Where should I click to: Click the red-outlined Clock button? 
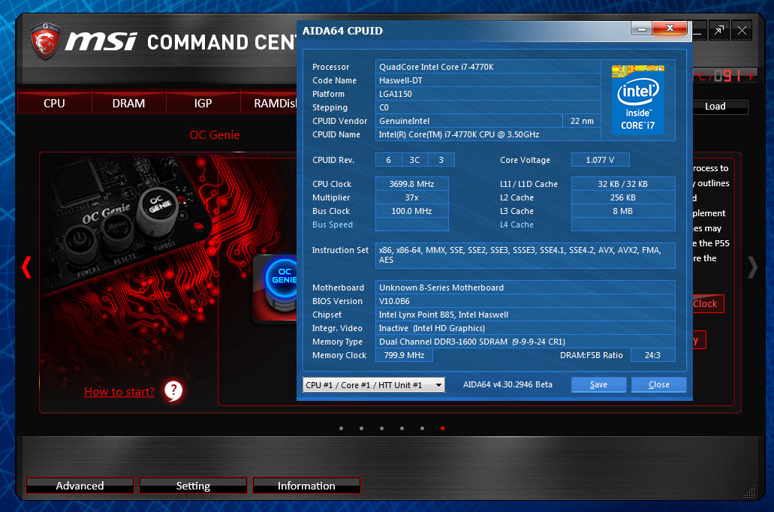(708, 303)
